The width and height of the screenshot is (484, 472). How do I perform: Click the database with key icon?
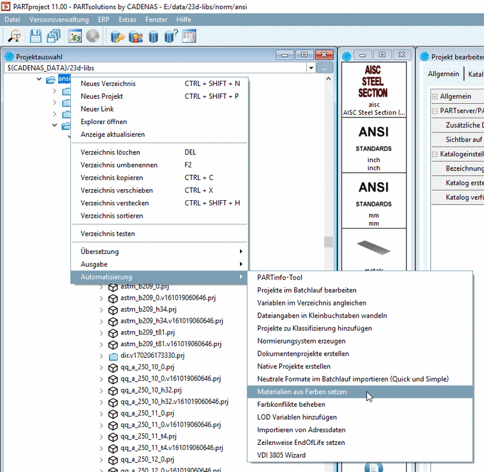pos(117,37)
